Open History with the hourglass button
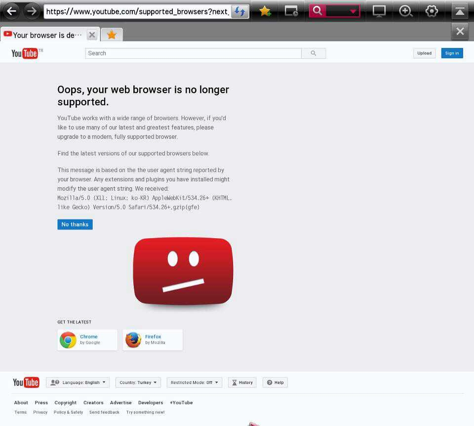Screen dimensions: 474x426 242,383
